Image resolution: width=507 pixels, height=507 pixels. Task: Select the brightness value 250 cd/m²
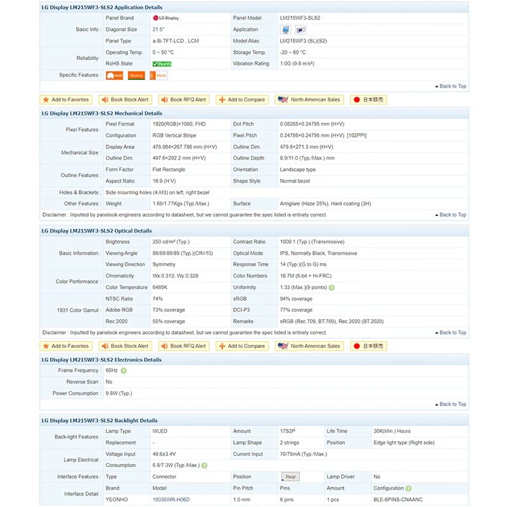click(x=171, y=242)
